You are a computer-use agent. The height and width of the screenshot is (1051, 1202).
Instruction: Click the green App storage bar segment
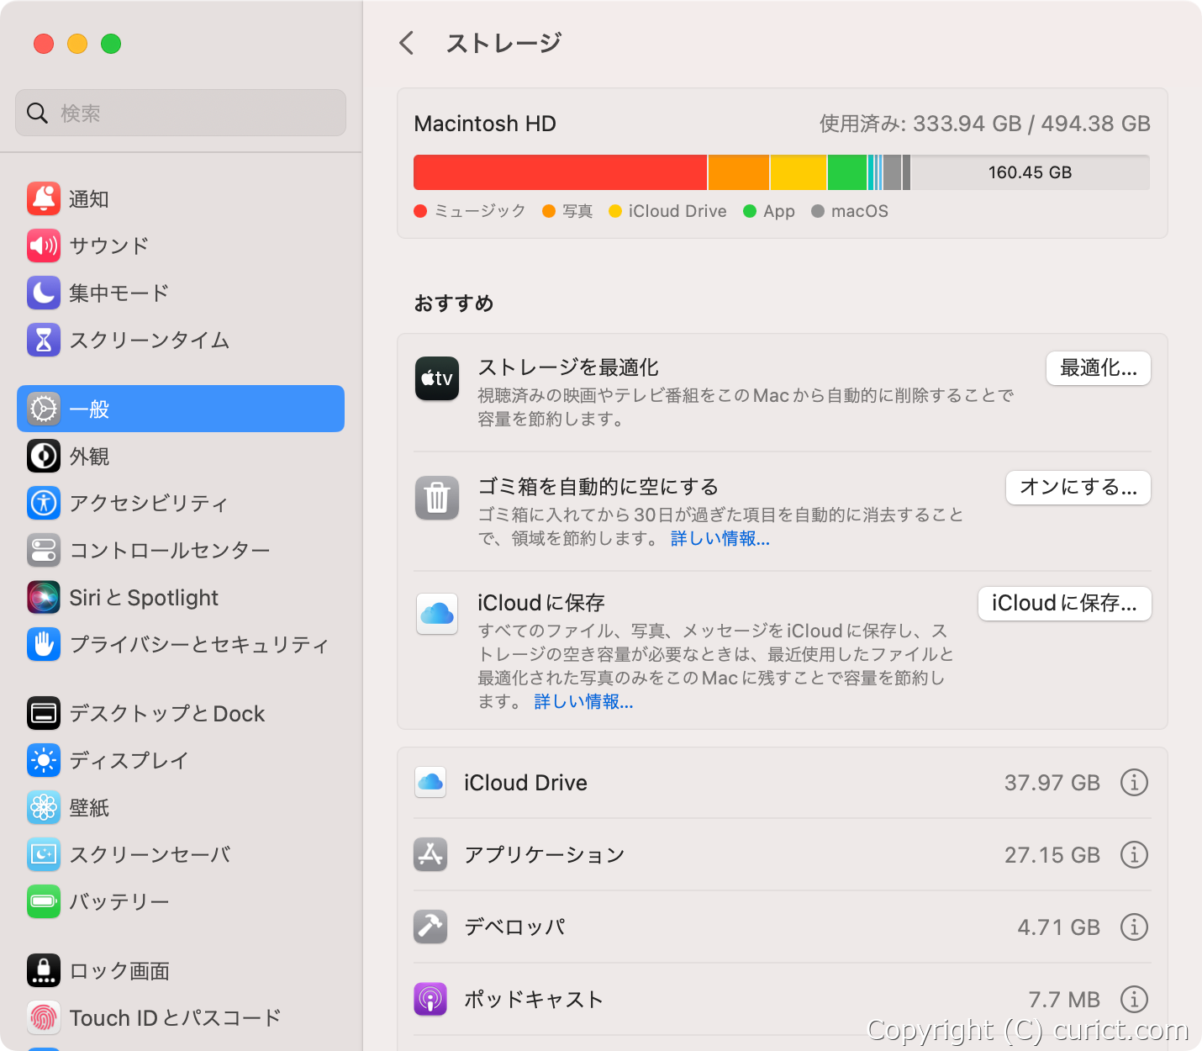coord(847,172)
